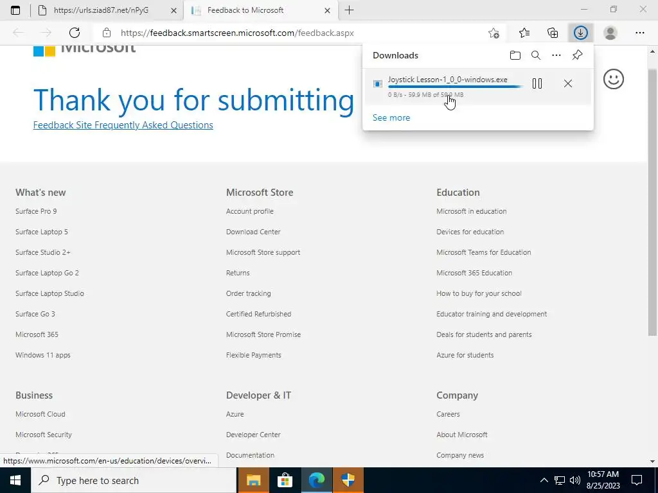
Task: Open How to buy for your school
Action: pos(479,293)
